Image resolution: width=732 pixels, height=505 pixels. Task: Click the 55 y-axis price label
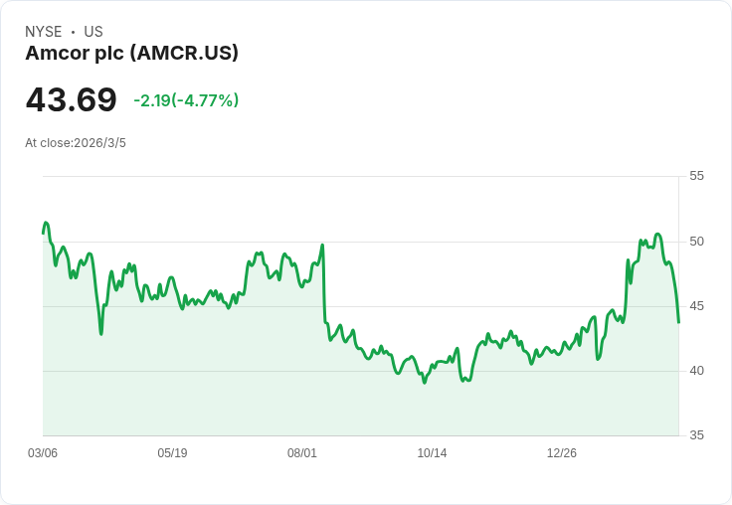tap(697, 176)
